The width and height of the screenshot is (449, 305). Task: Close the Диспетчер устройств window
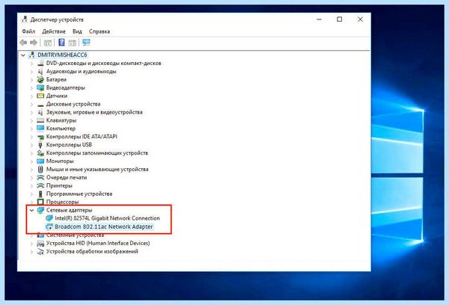360,19
